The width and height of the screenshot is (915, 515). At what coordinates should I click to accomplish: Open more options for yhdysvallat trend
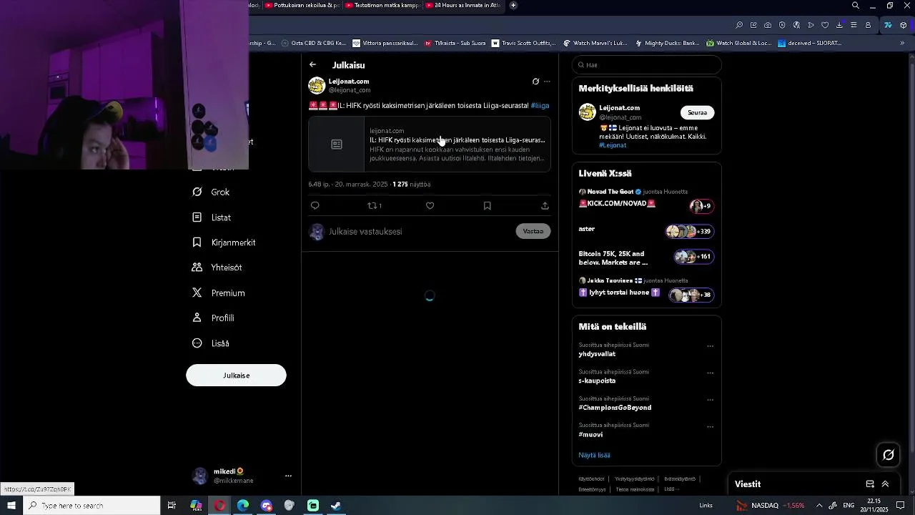pos(710,346)
